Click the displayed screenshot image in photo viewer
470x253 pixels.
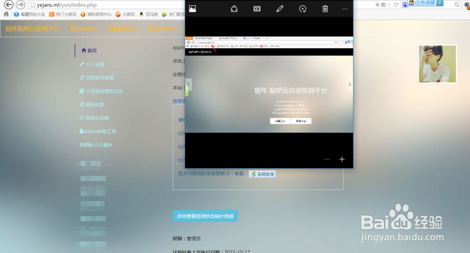pyautogui.click(x=269, y=84)
